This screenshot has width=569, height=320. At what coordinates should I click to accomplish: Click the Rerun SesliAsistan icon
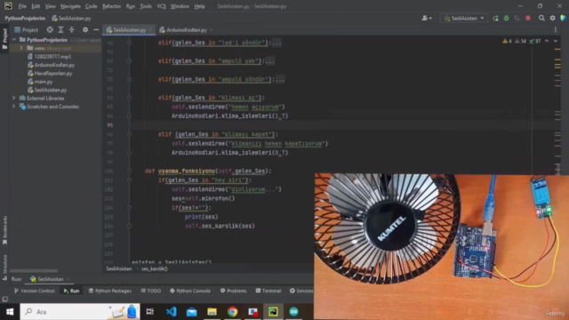495,18
